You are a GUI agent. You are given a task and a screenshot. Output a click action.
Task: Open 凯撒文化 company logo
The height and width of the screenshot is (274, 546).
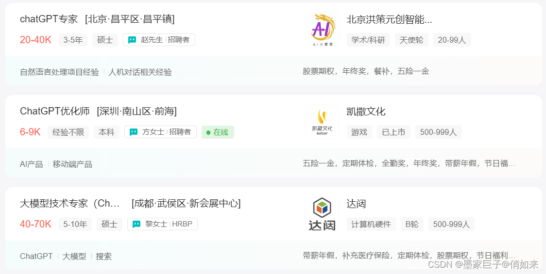[322, 122]
